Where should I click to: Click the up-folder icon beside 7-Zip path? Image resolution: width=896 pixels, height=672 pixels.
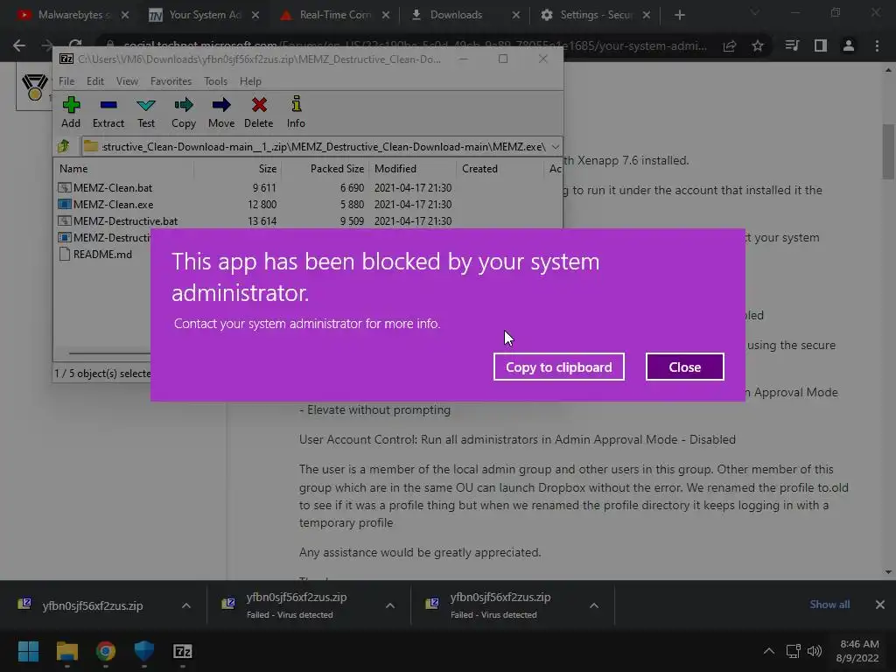click(64, 146)
